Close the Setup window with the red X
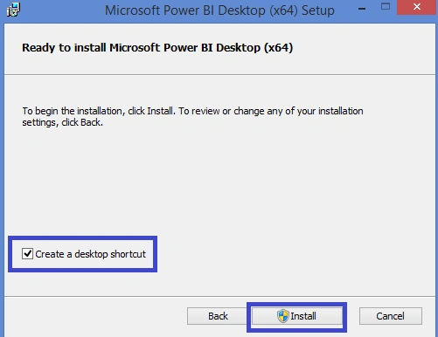This screenshot has height=337, width=438. (417, 7)
